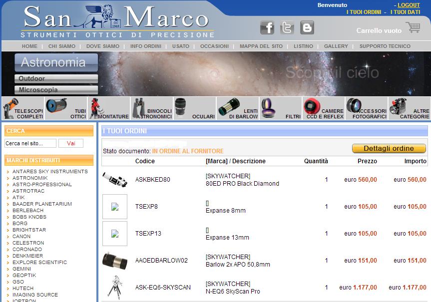This screenshot has height=302, width=431.
Task: Click the LOGOUT link
Action: 409,5
